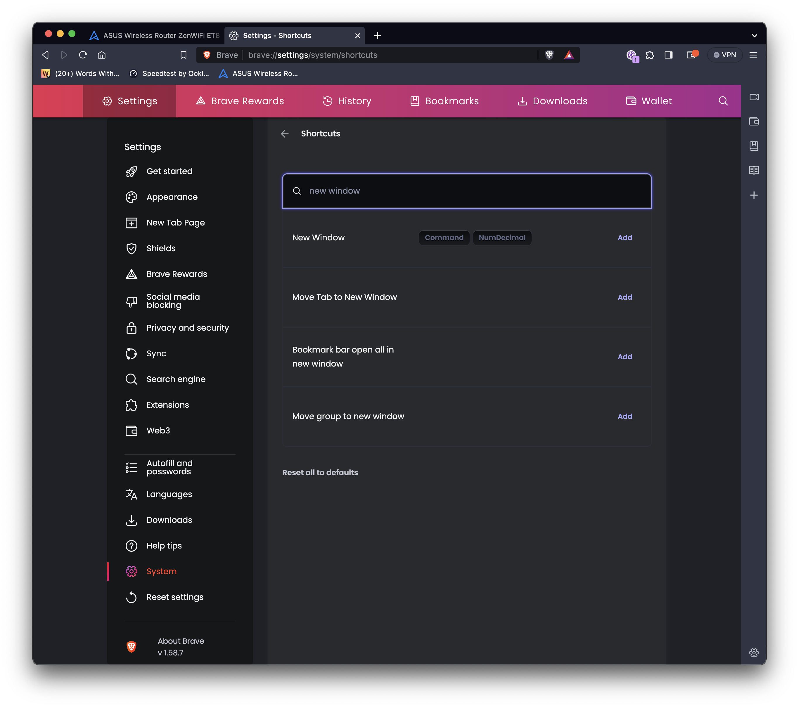Toggle the sidebar panel icon in toolbar
Viewport: 799px width, 708px height.
coord(668,55)
